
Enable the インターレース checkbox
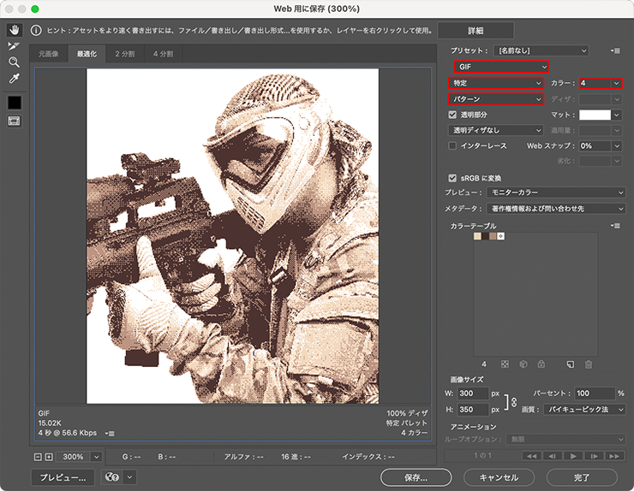[x=453, y=146]
